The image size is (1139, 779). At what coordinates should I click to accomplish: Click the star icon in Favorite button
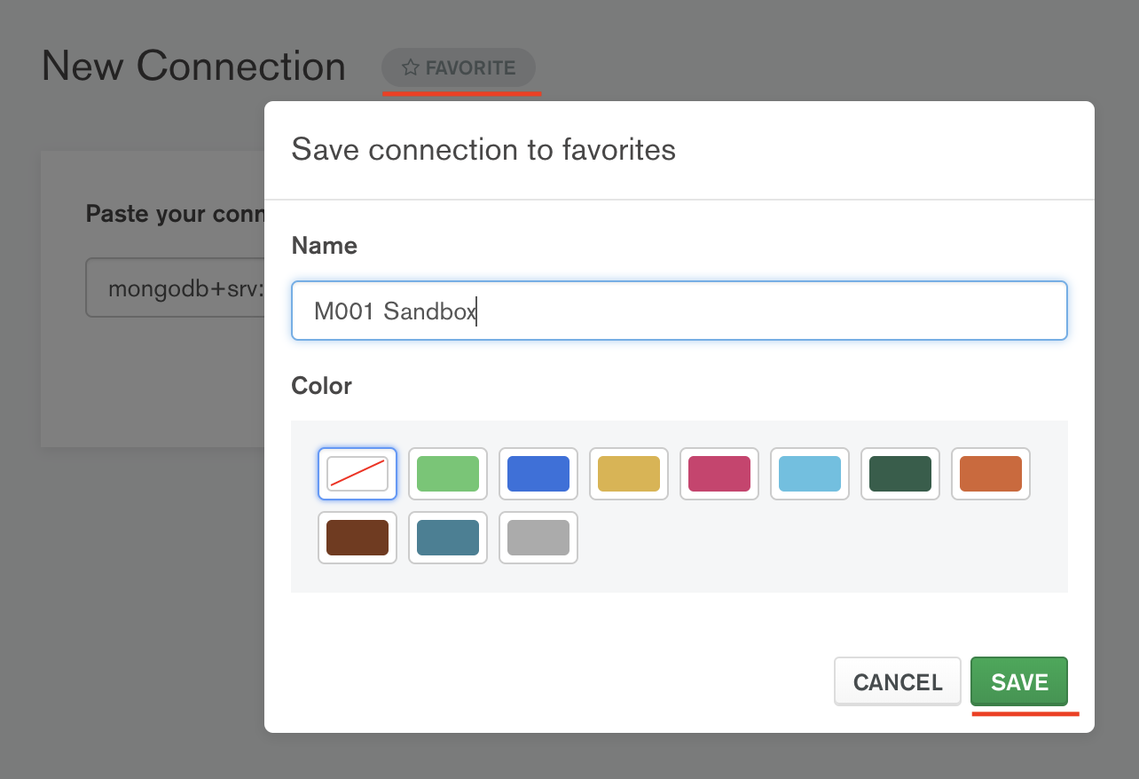(410, 67)
